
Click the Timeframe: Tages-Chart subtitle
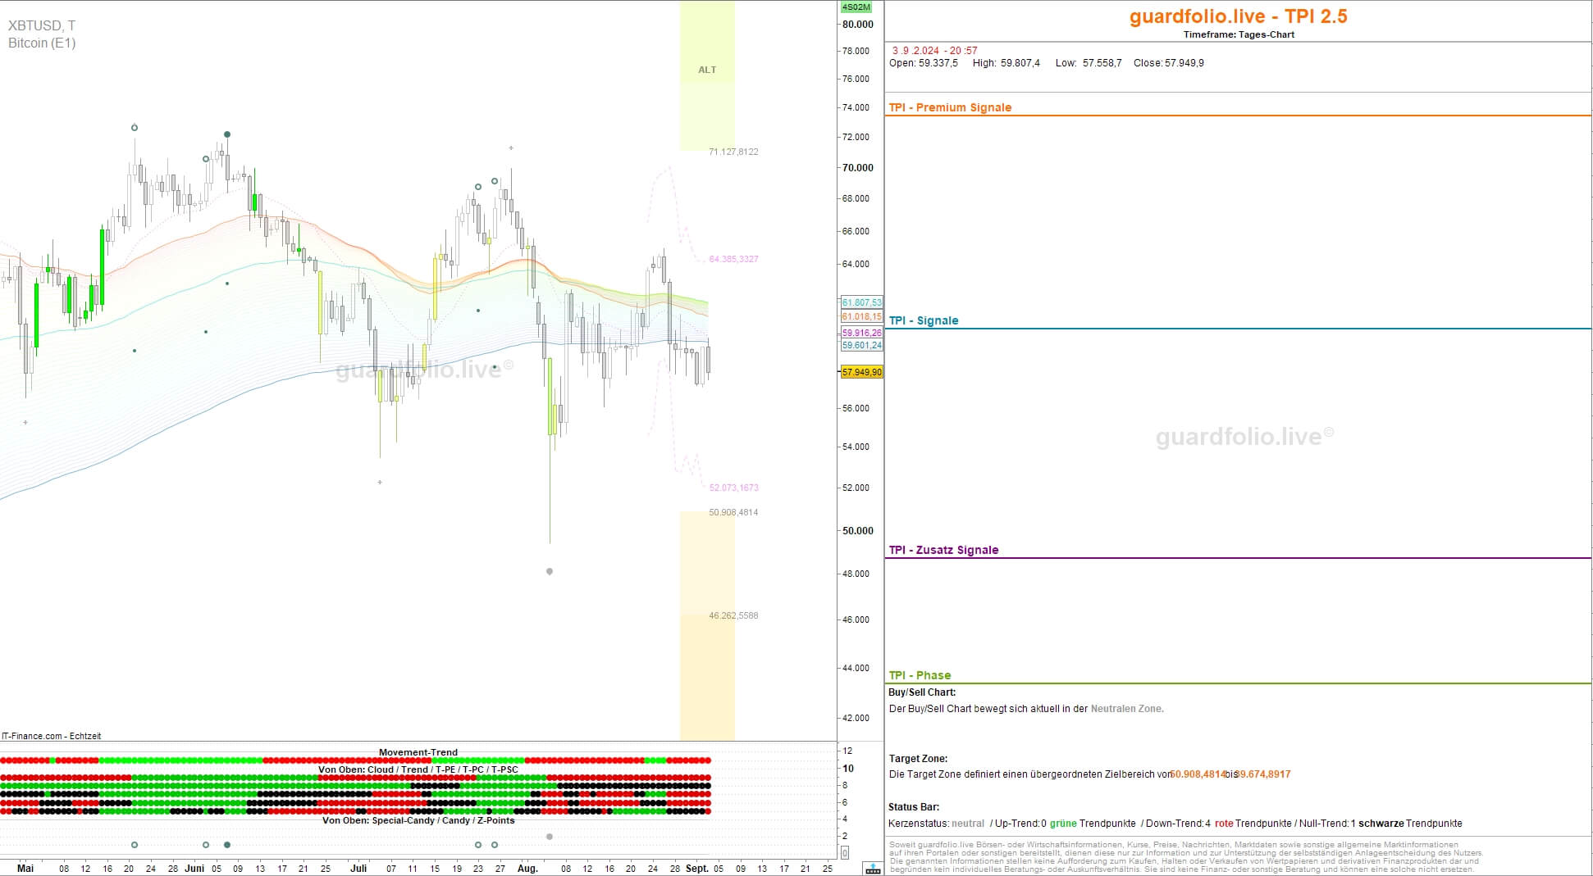tap(1239, 34)
